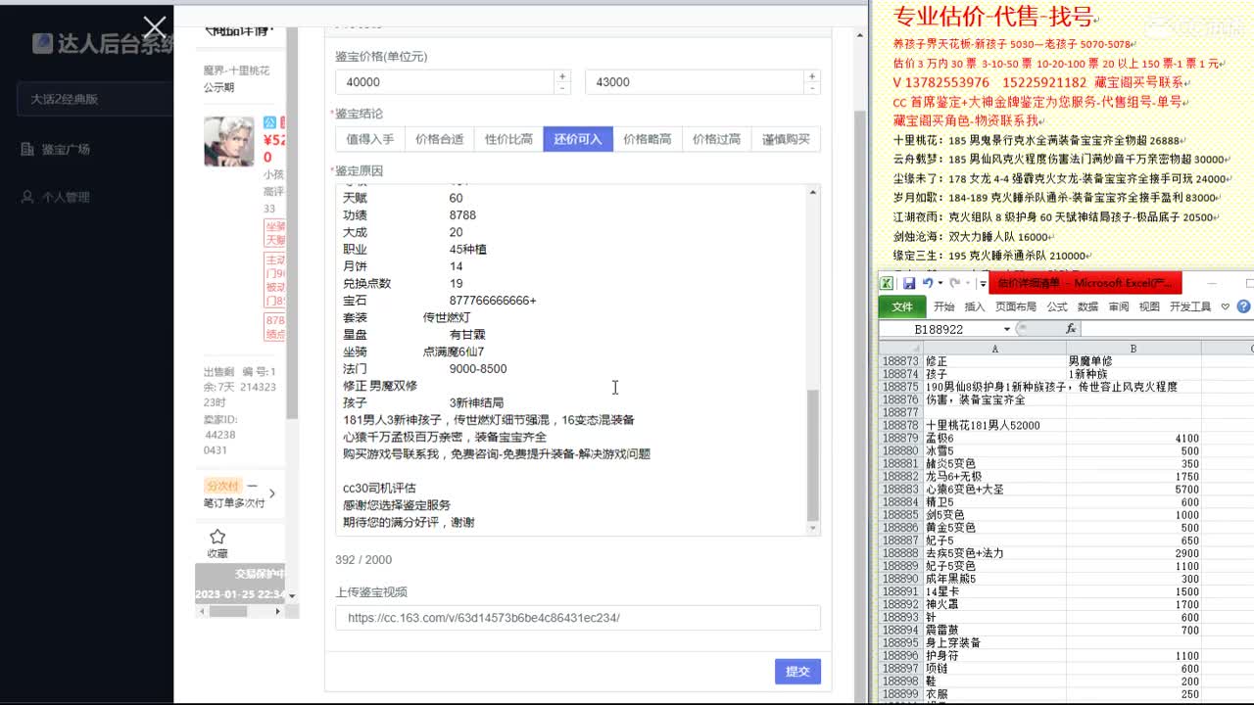
Task: Save the Excel workbook with the floppy icon
Action: coord(908,283)
